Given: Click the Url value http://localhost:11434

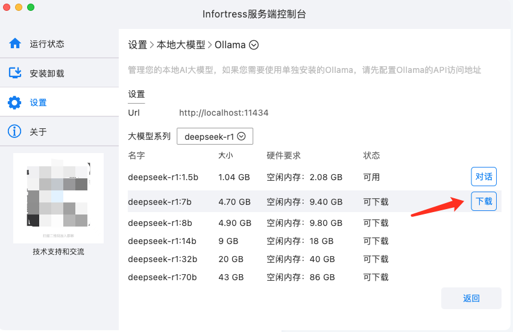Looking at the screenshot, I should (224, 113).
